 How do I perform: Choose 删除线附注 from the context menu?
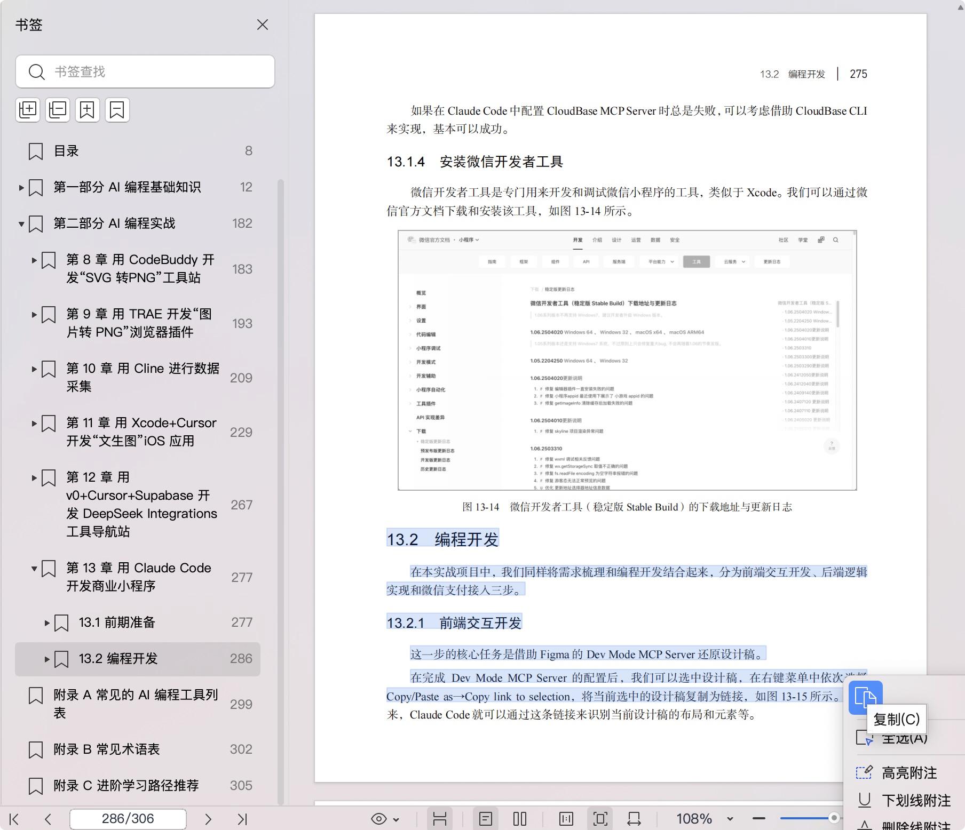click(x=916, y=826)
